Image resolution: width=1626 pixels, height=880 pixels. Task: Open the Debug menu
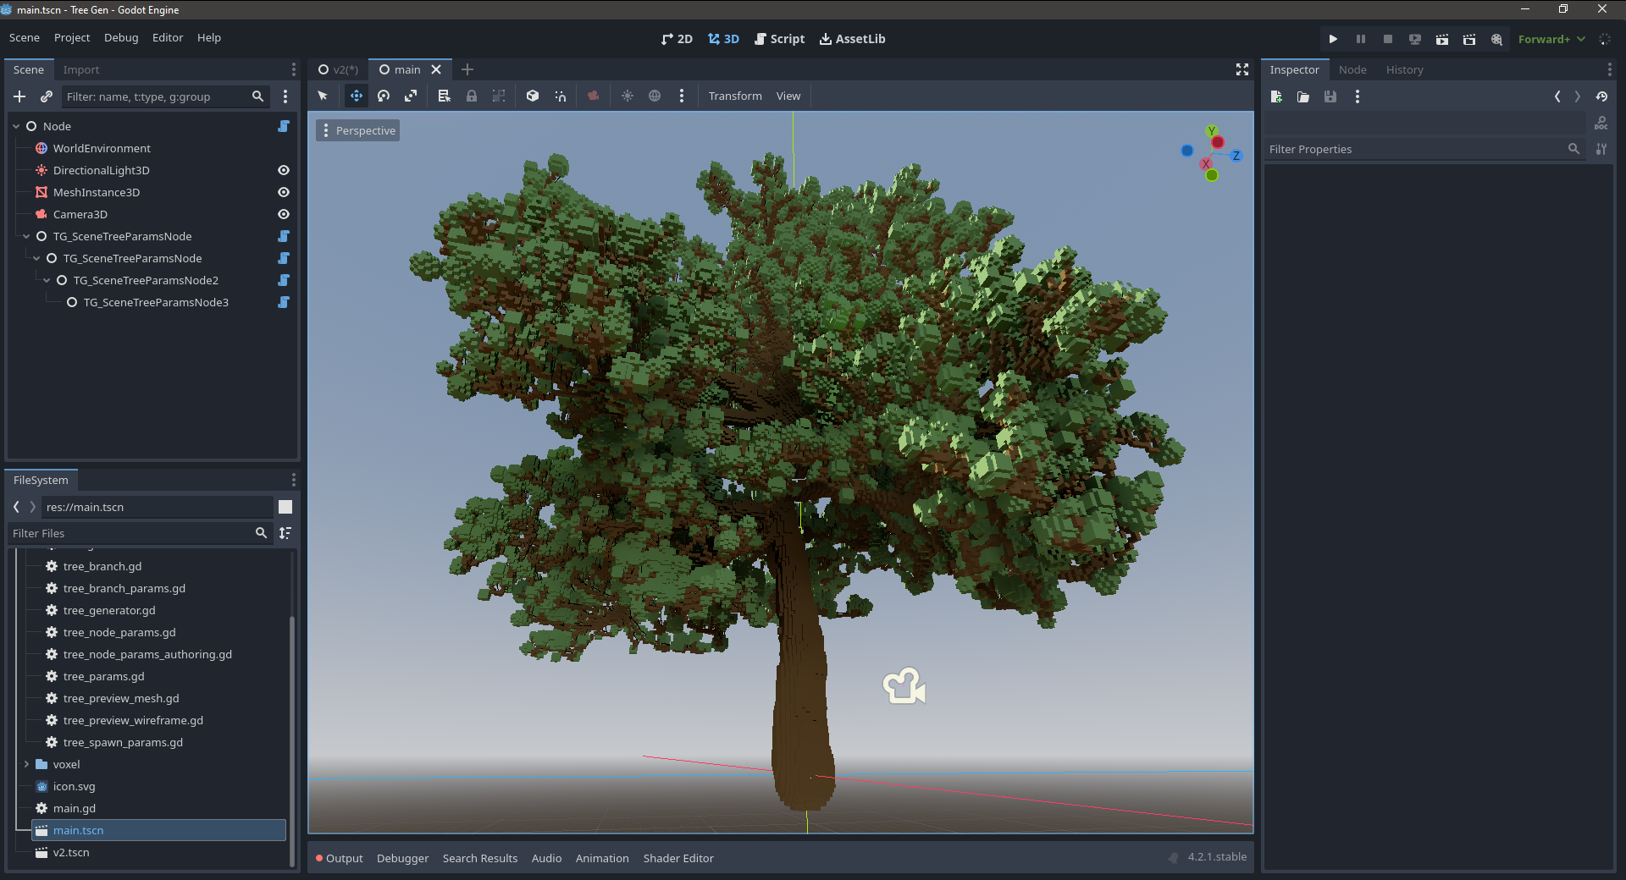[121, 38]
